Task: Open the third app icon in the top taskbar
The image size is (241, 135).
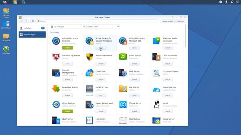Action: [x=23, y=2]
